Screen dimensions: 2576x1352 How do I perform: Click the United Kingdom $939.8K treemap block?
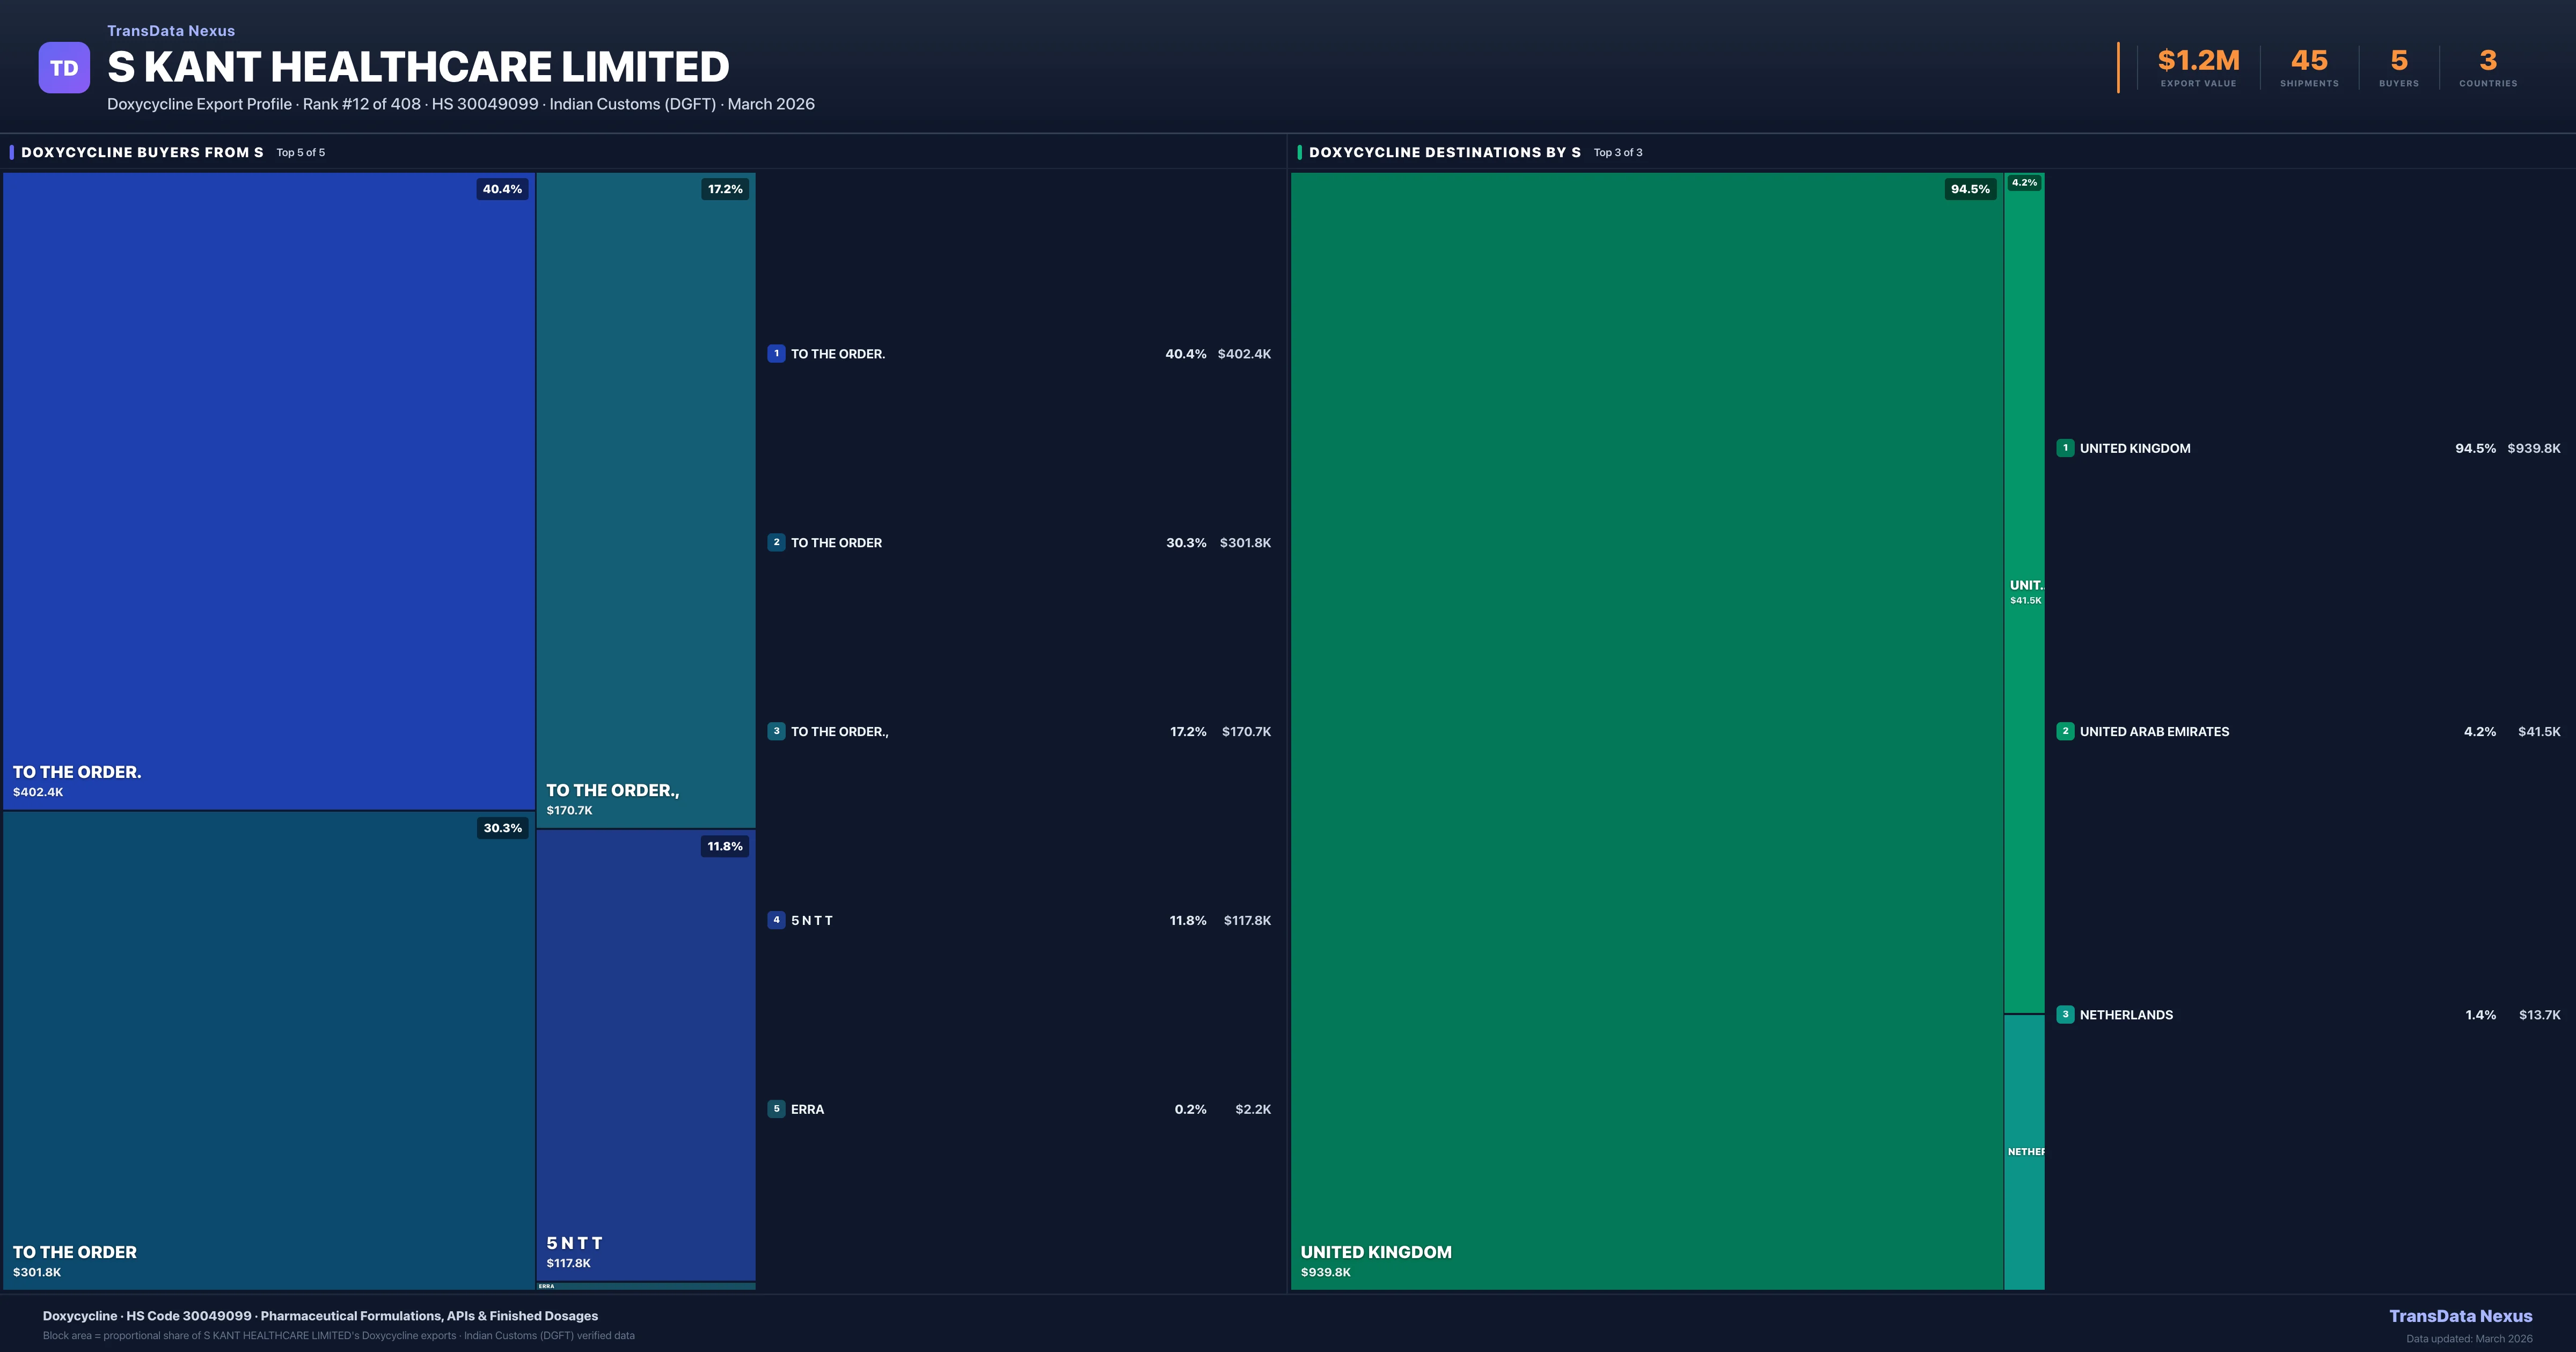pyautogui.click(x=1646, y=730)
